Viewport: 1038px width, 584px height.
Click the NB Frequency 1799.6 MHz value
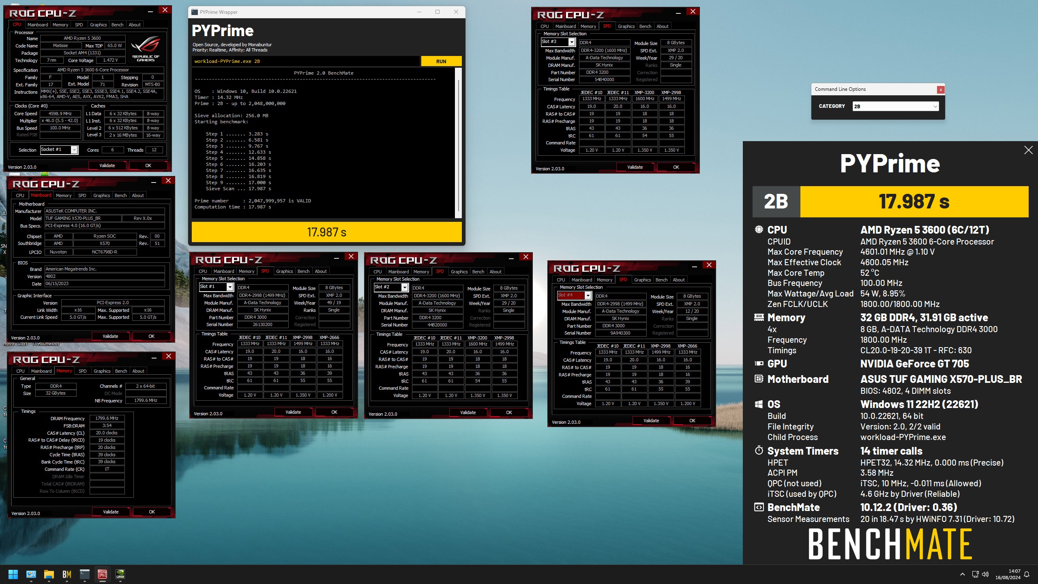[146, 400]
